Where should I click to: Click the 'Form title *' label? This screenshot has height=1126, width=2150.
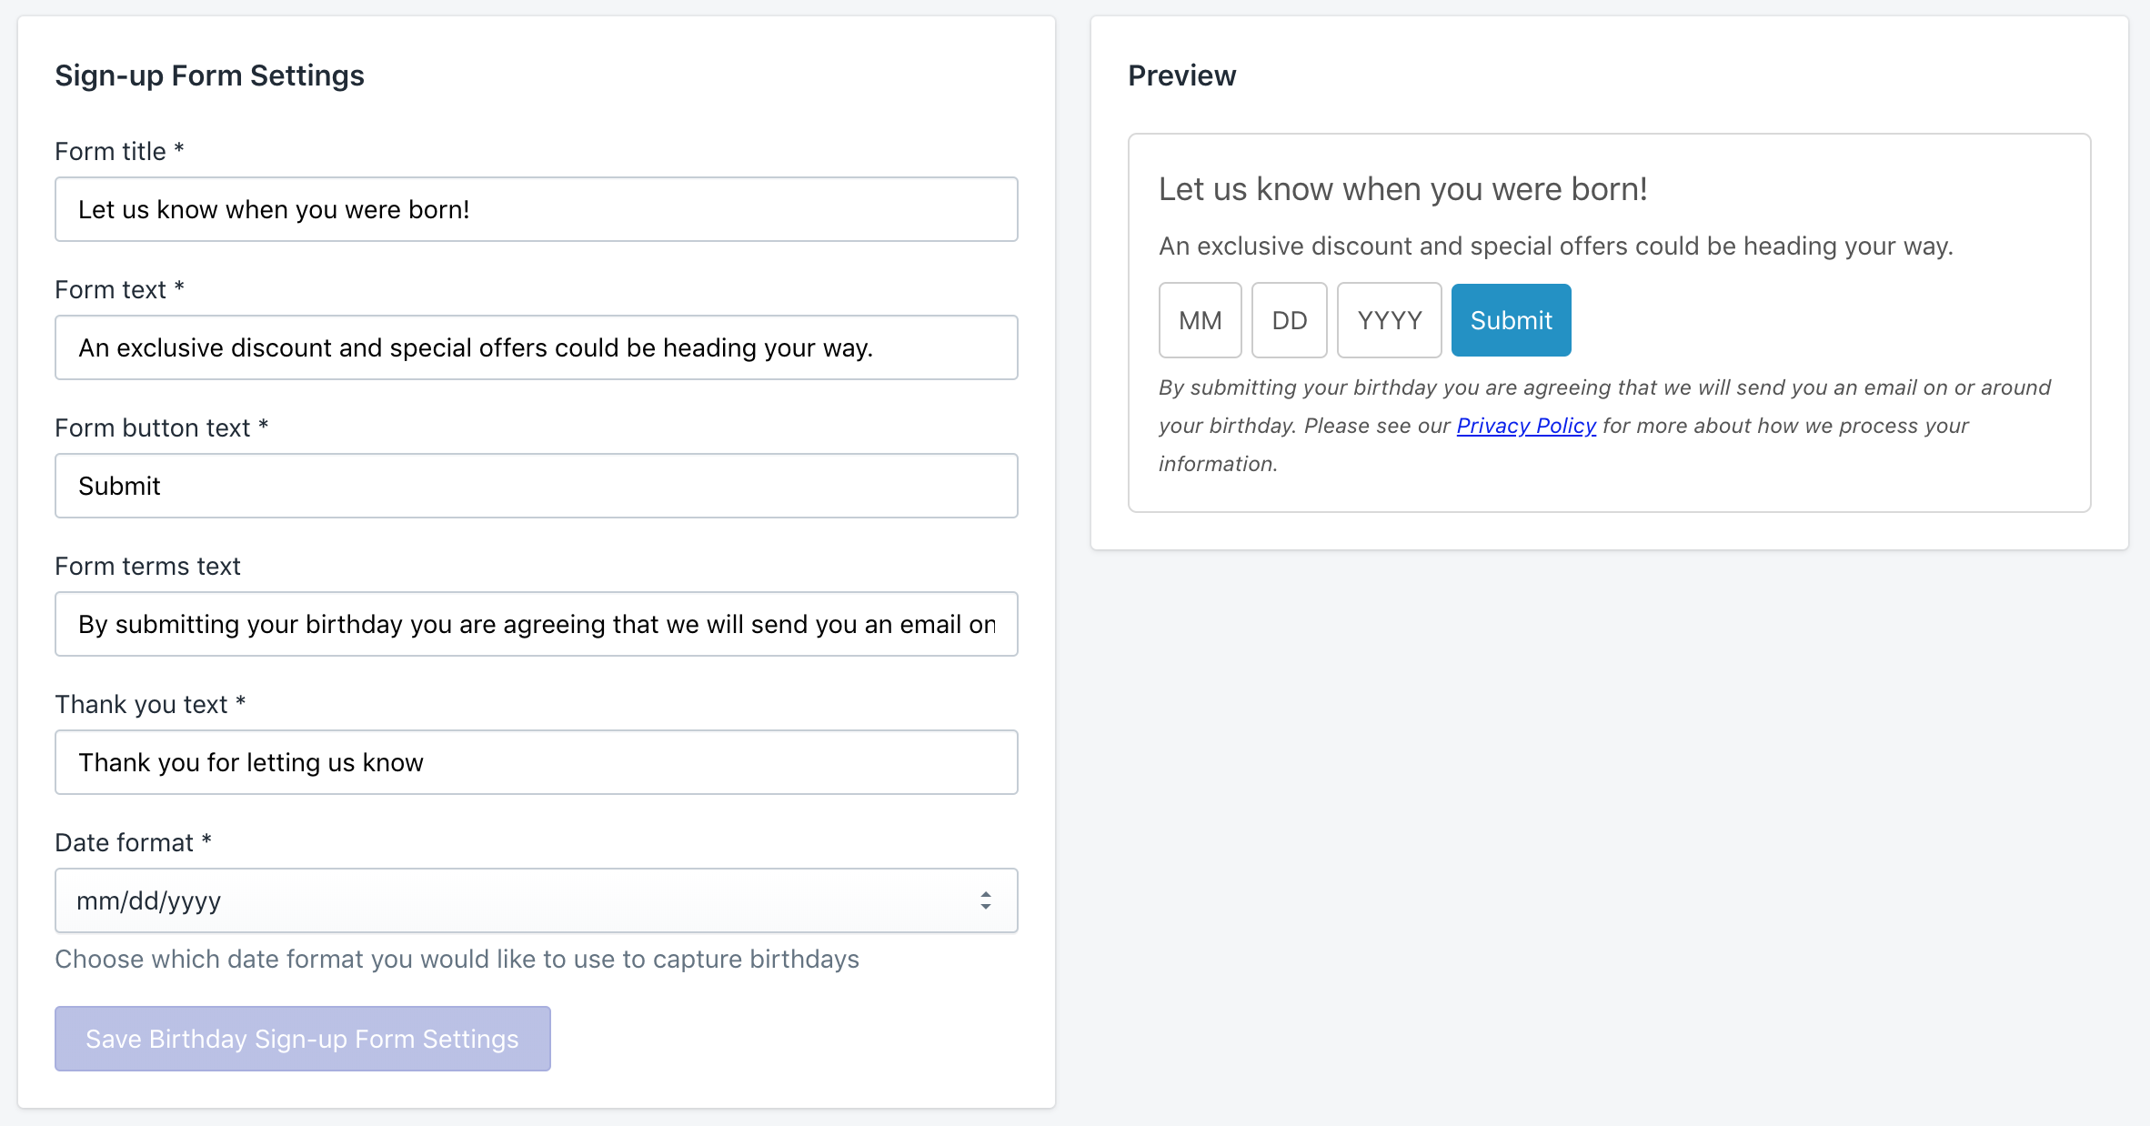[x=119, y=151]
